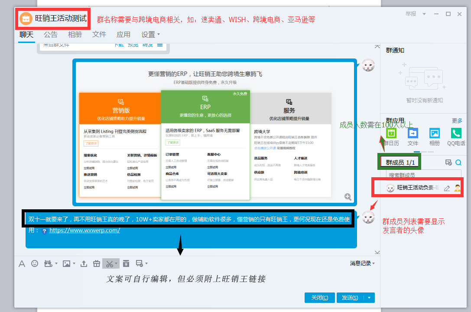Click the 搜索群成员 search field
471x312 pixels.
coord(424,174)
